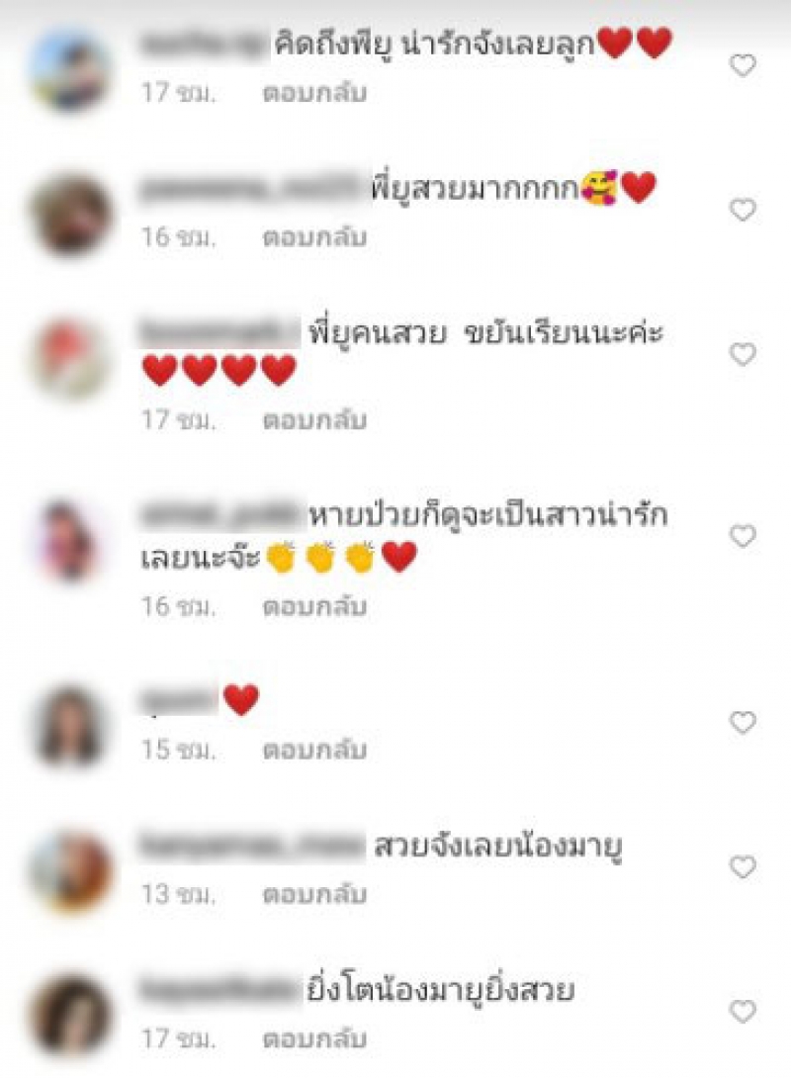Viewport: 791px width, 1078px height.
Task: Open the red avatar beside 'พี่ยูคนสวย' comment
Action: click(71, 359)
